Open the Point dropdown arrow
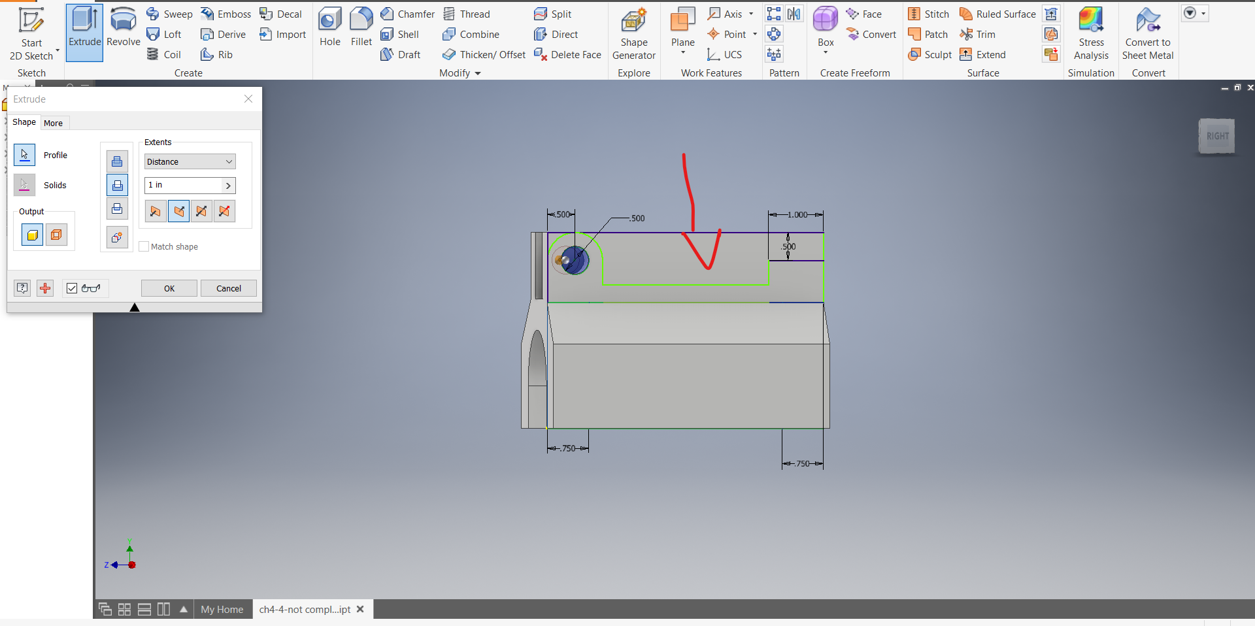The image size is (1255, 626). pos(755,34)
